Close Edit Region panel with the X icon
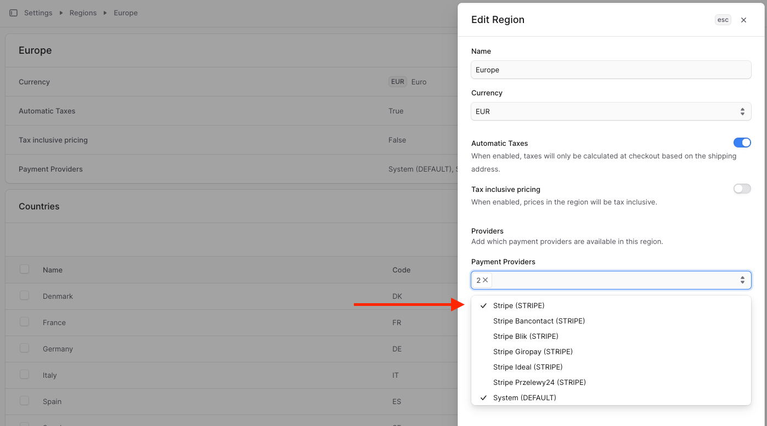This screenshot has height=426, width=767. (743, 20)
